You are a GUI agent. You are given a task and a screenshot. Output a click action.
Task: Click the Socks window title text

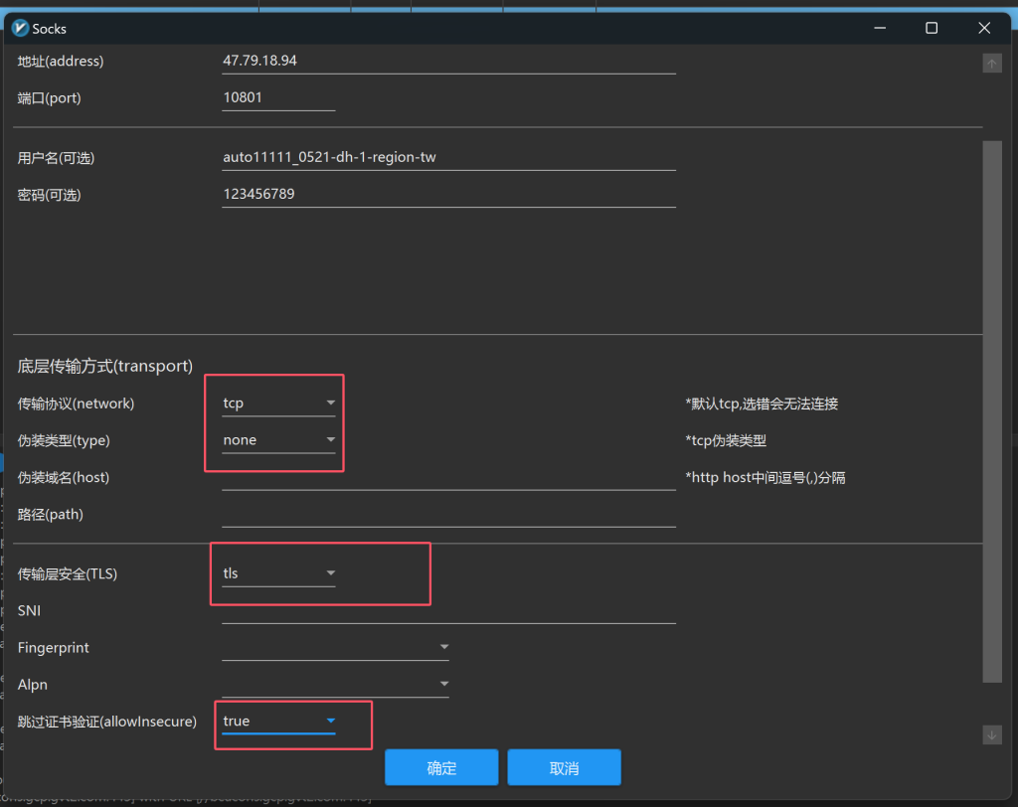[x=50, y=29]
